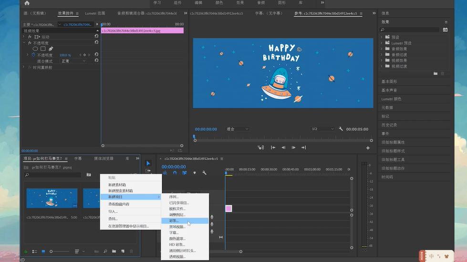Select the first project thumbnail clip
Viewport: 467px width, 262px height.
pyautogui.click(x=52, y=198)
